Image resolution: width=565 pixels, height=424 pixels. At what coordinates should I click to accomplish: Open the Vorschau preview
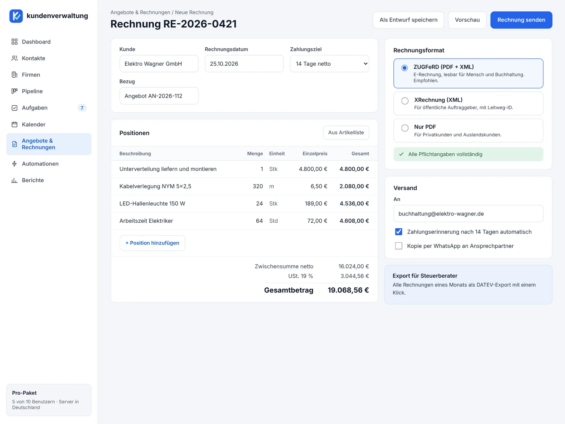[x=467, y=20]
